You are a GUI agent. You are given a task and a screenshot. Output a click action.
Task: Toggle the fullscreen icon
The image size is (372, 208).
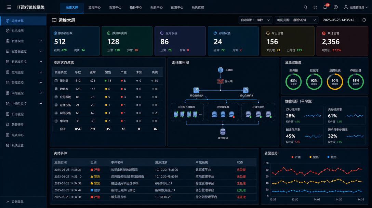[315, 7]
